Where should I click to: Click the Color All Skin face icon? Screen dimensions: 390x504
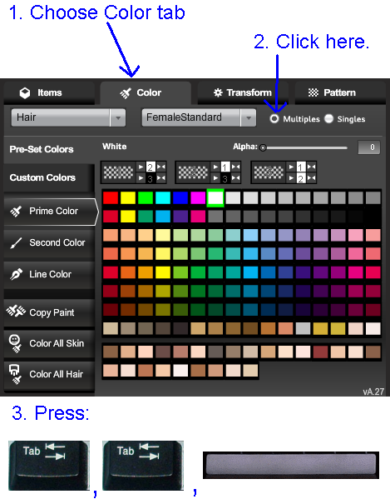tap(15, 343)
